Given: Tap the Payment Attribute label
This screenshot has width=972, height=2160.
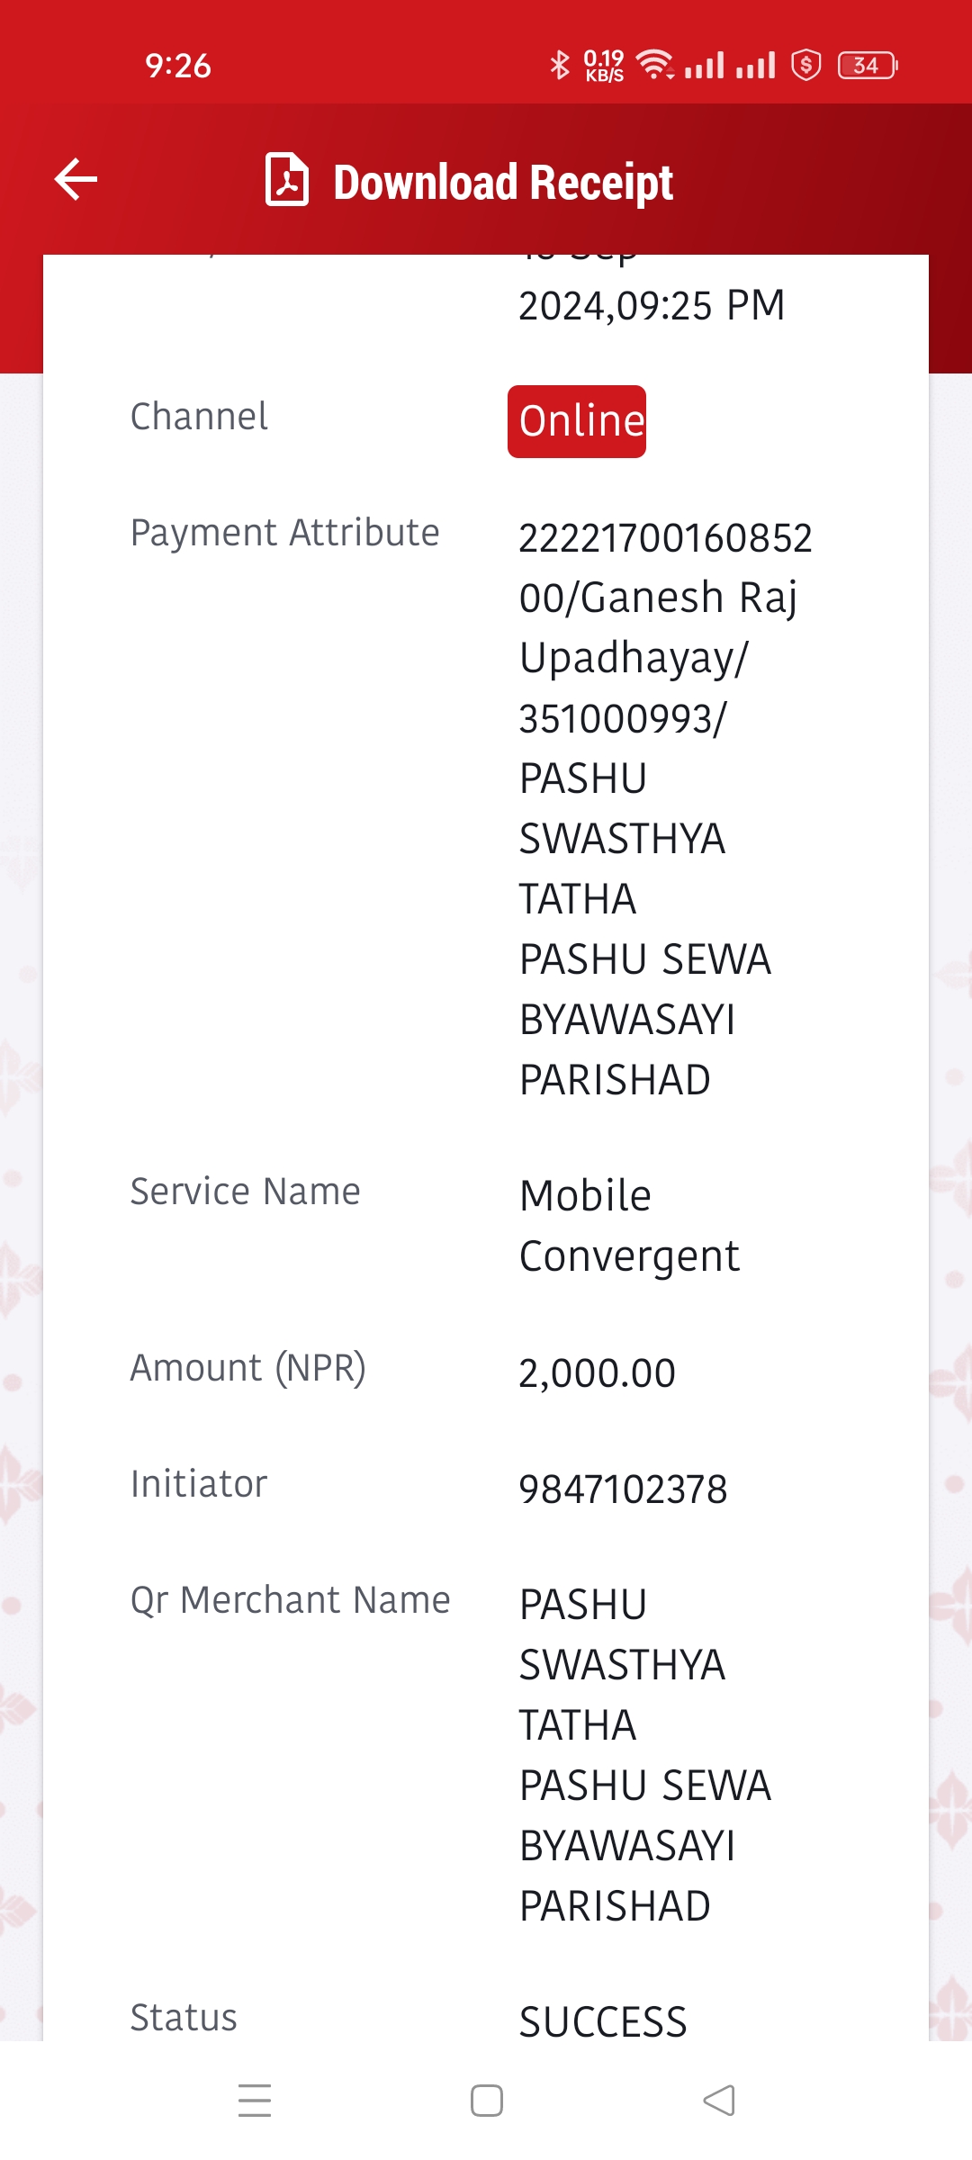Looking at the screenshot, I should [284, 533].
